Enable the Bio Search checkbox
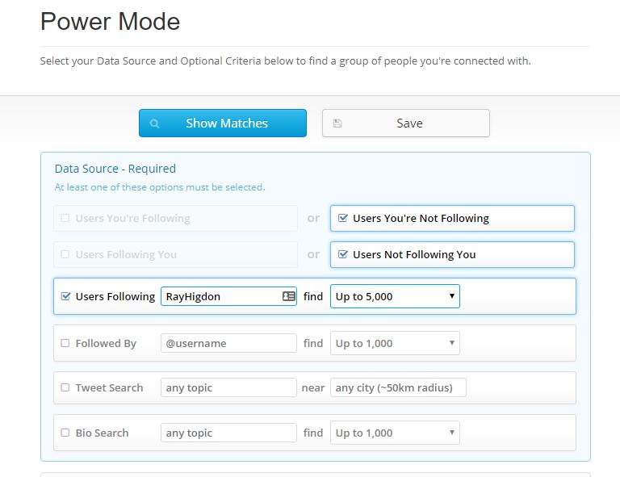The height and width of the screenshot is (477, 620). coord(65,433)
